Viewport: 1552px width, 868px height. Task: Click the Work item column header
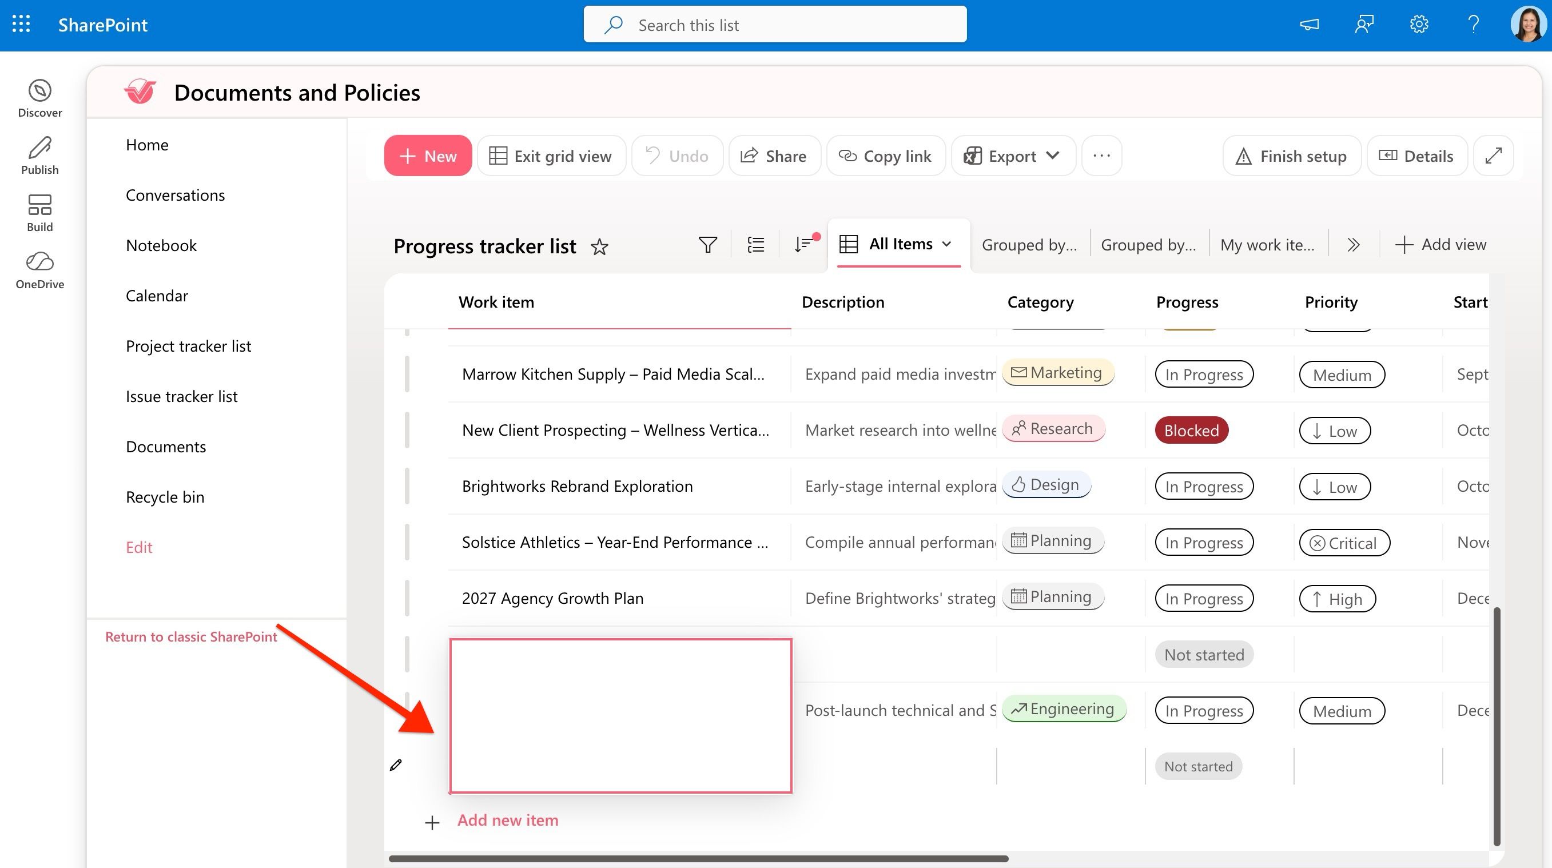point(619,302)
